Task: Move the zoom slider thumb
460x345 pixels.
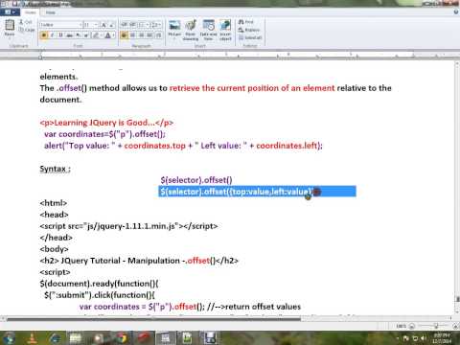Action: point(436,326)
